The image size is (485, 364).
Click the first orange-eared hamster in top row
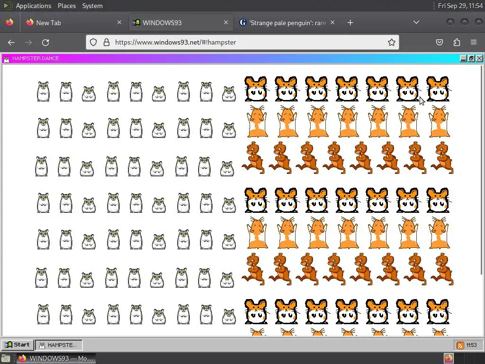coord(256,89)
